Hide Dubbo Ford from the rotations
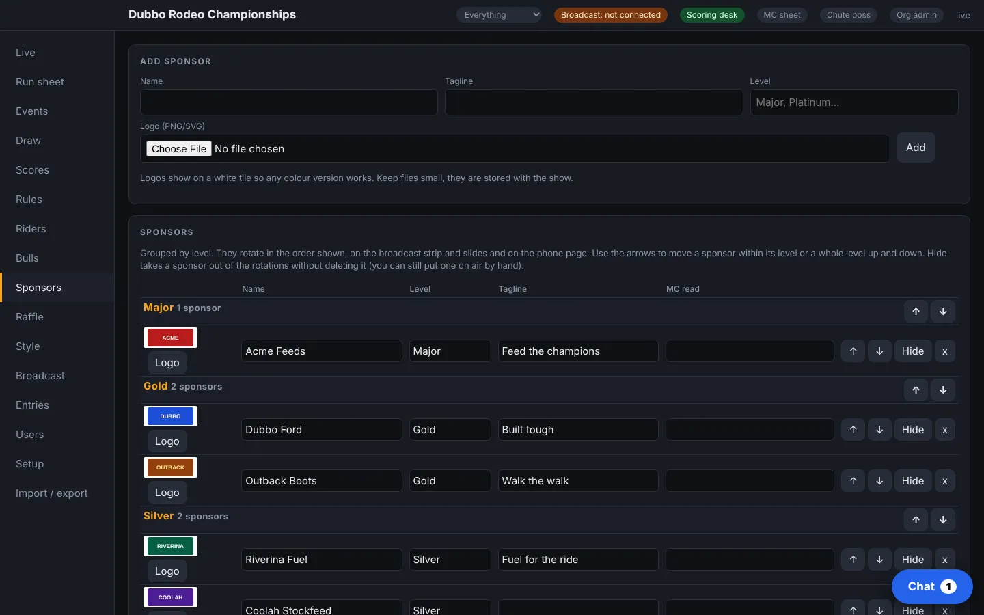The height and width of the screenshot is (615, 984). [x=913, y=430]
